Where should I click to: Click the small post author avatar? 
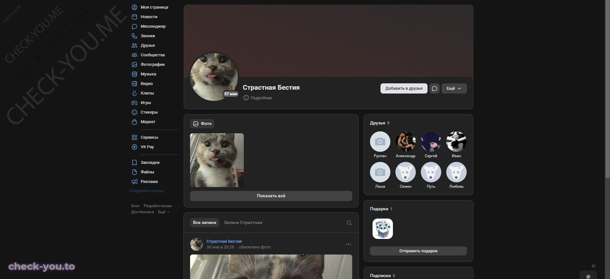[196, 244]
